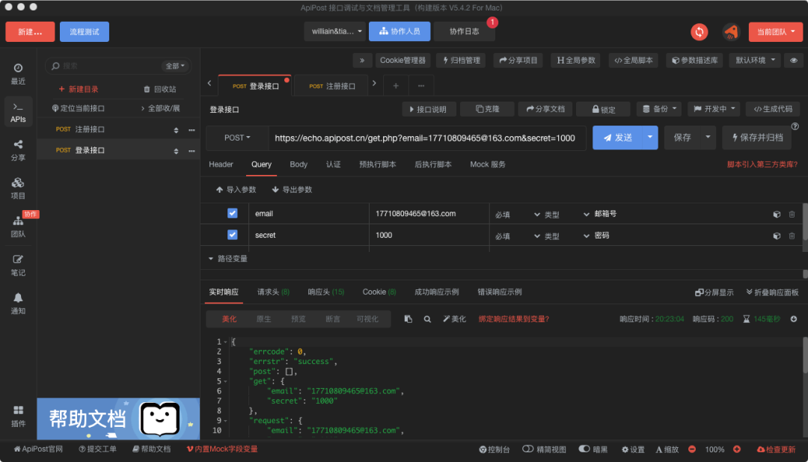Click the 绑定响应结果到变量? link
This screenshot has width=808, height=462.
(514, 318)
